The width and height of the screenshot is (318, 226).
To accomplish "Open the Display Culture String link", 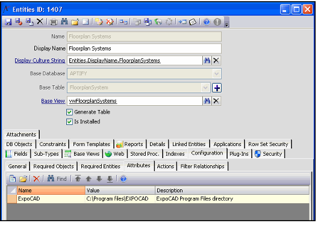I will coord(40,61).
